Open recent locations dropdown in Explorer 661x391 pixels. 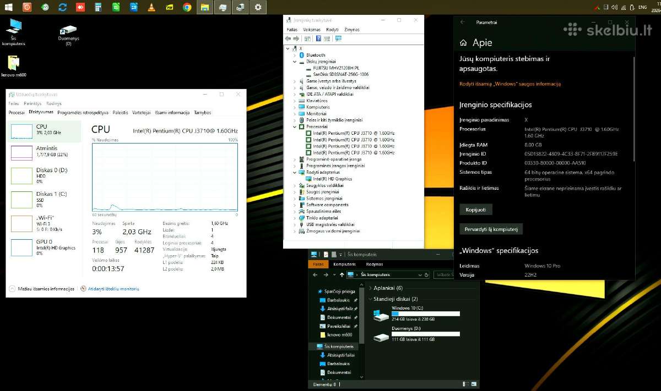(334, 274)
